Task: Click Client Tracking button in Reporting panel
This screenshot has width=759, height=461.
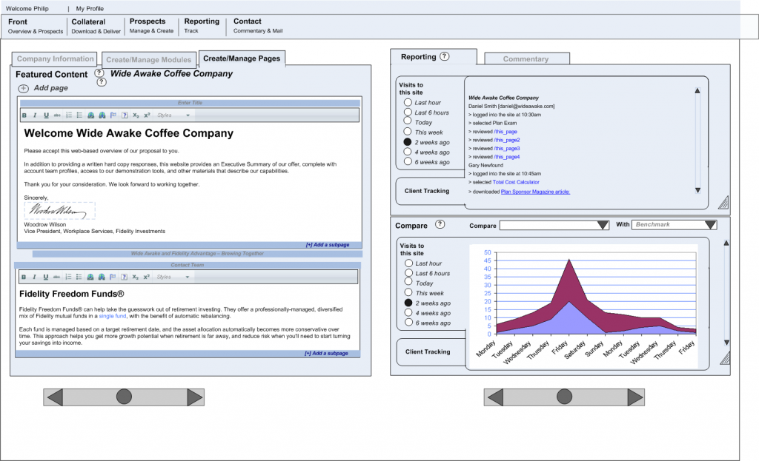Action: [x=427, y=191]
